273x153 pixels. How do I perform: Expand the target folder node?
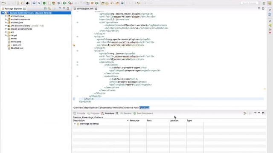(6, 35)
